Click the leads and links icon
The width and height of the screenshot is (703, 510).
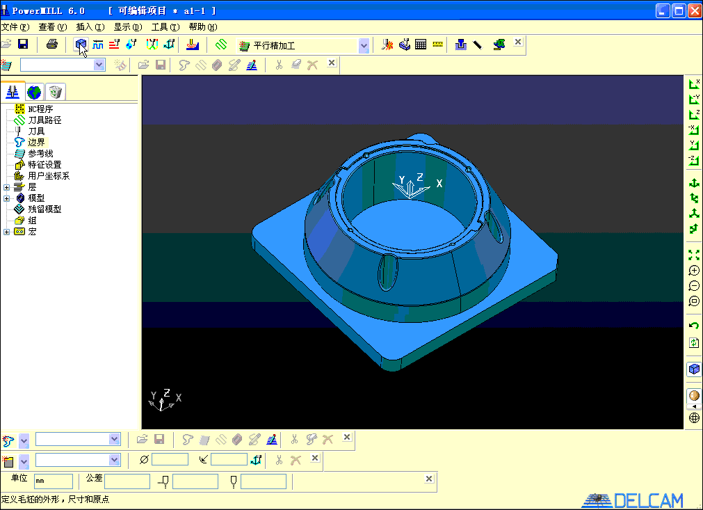click(152, 45)
